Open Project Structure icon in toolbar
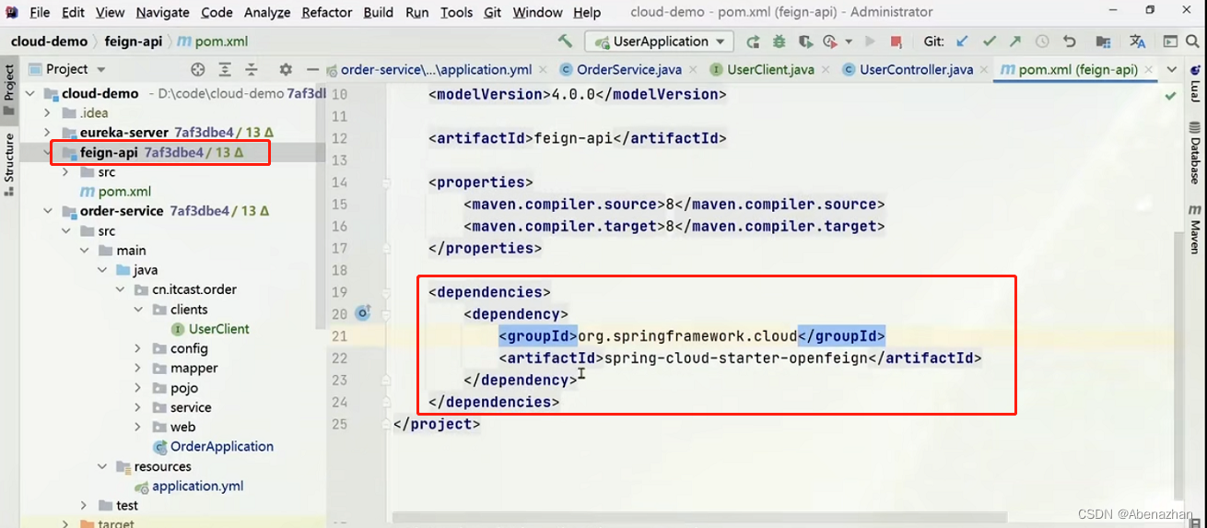1207x528 pixels. pyautogui.click(x=1103, y=41)
